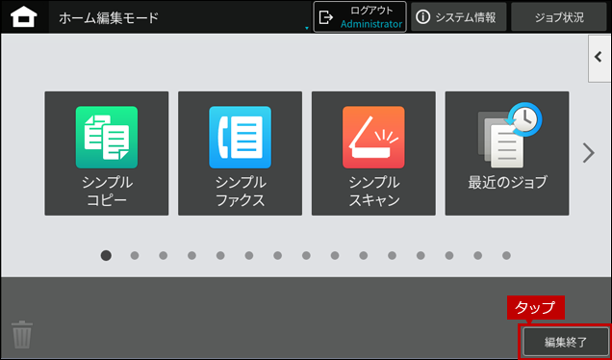Click the ホーム編集モード title label

(x=109, y=17)
